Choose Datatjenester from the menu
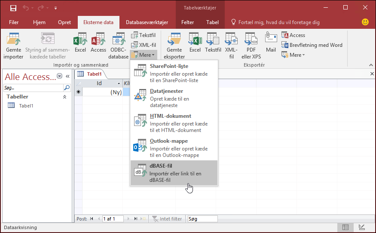376x233 pixels. tap(174, 98)
